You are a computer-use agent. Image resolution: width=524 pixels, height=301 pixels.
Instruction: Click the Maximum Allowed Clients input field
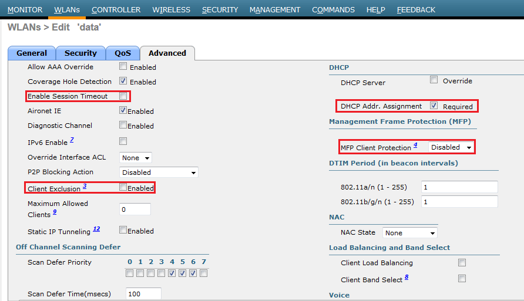[x=135, y=209]
